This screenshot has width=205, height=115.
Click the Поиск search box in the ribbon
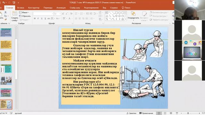pyautogui.click(x=126, y=8)
